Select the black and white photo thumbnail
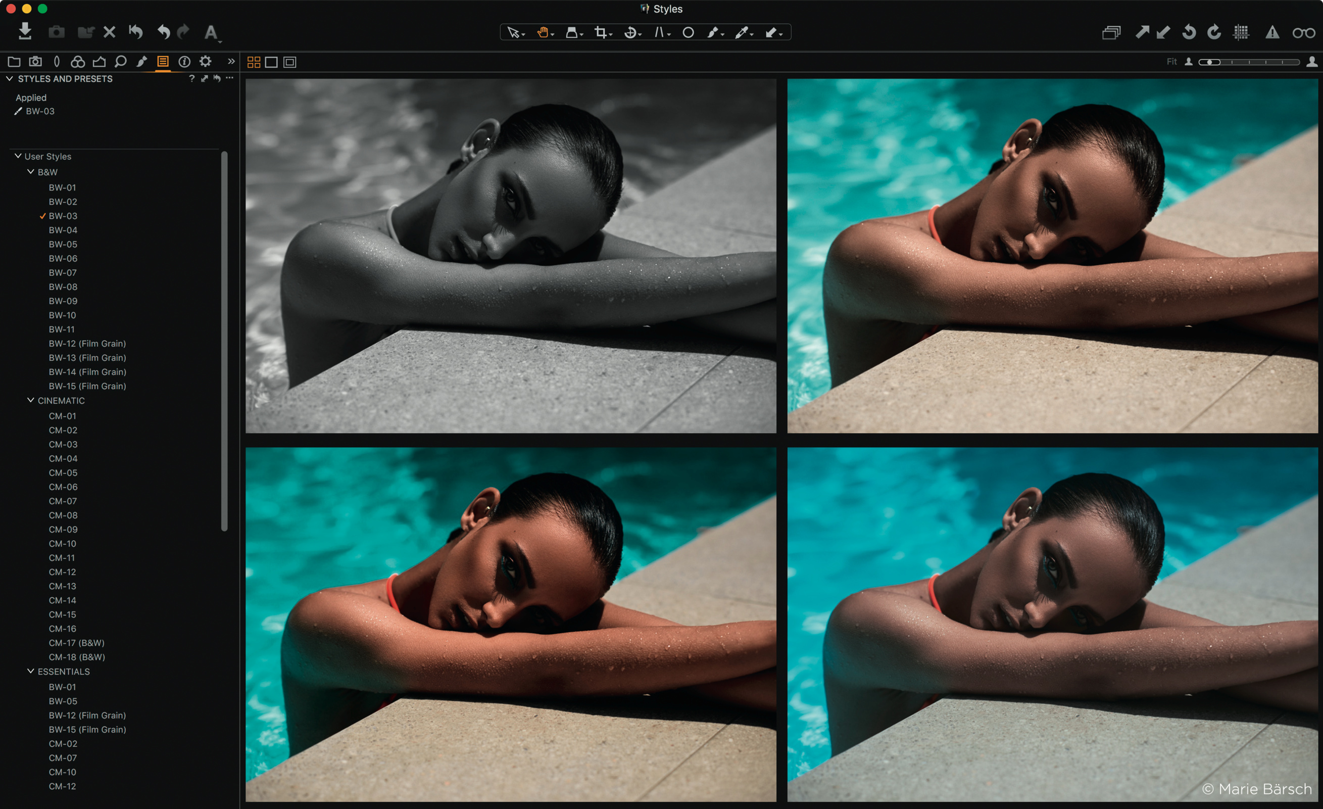Image resolution: width=1323 pixels, height=809 pixels. click(x=511, y=256)
